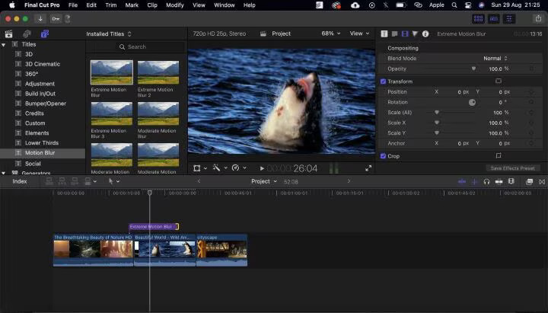Viewport: 548px width, 313px height.
Task: Enter full screen viewer with arrows icon
Action: click(x=368, y=168)
